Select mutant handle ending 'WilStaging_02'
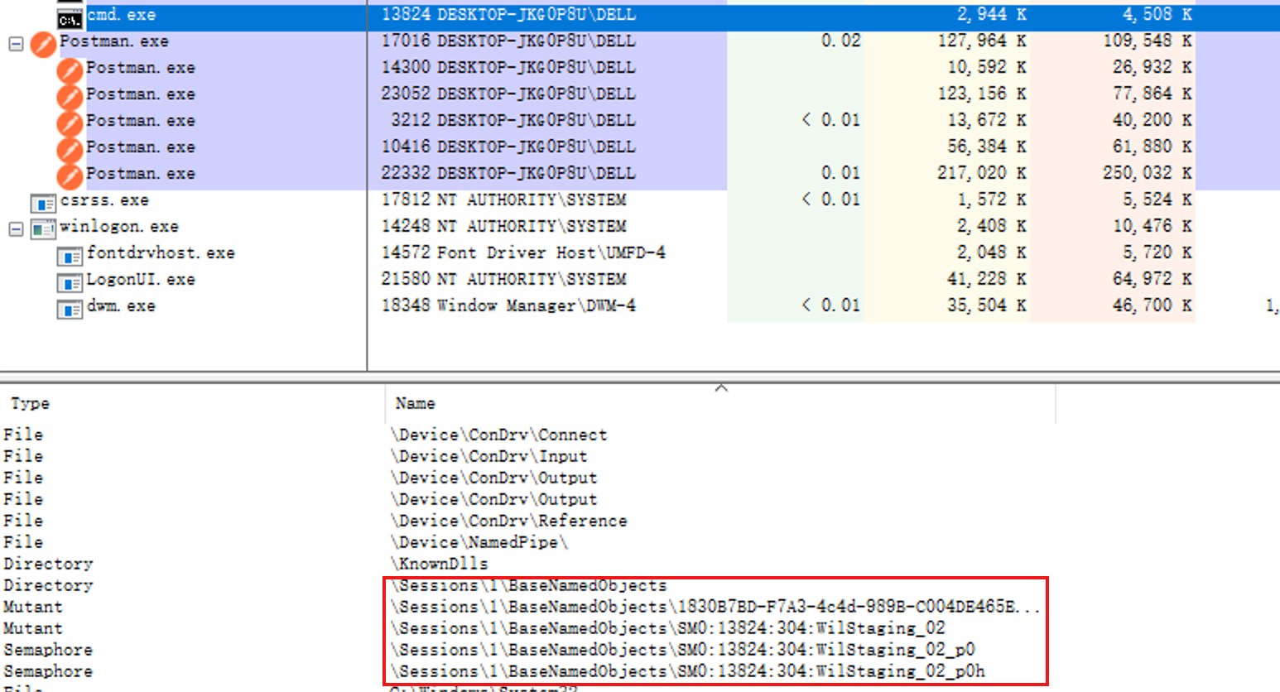Image resolution: width=1280 pixels, height=692 pixels. click(667, 628)
